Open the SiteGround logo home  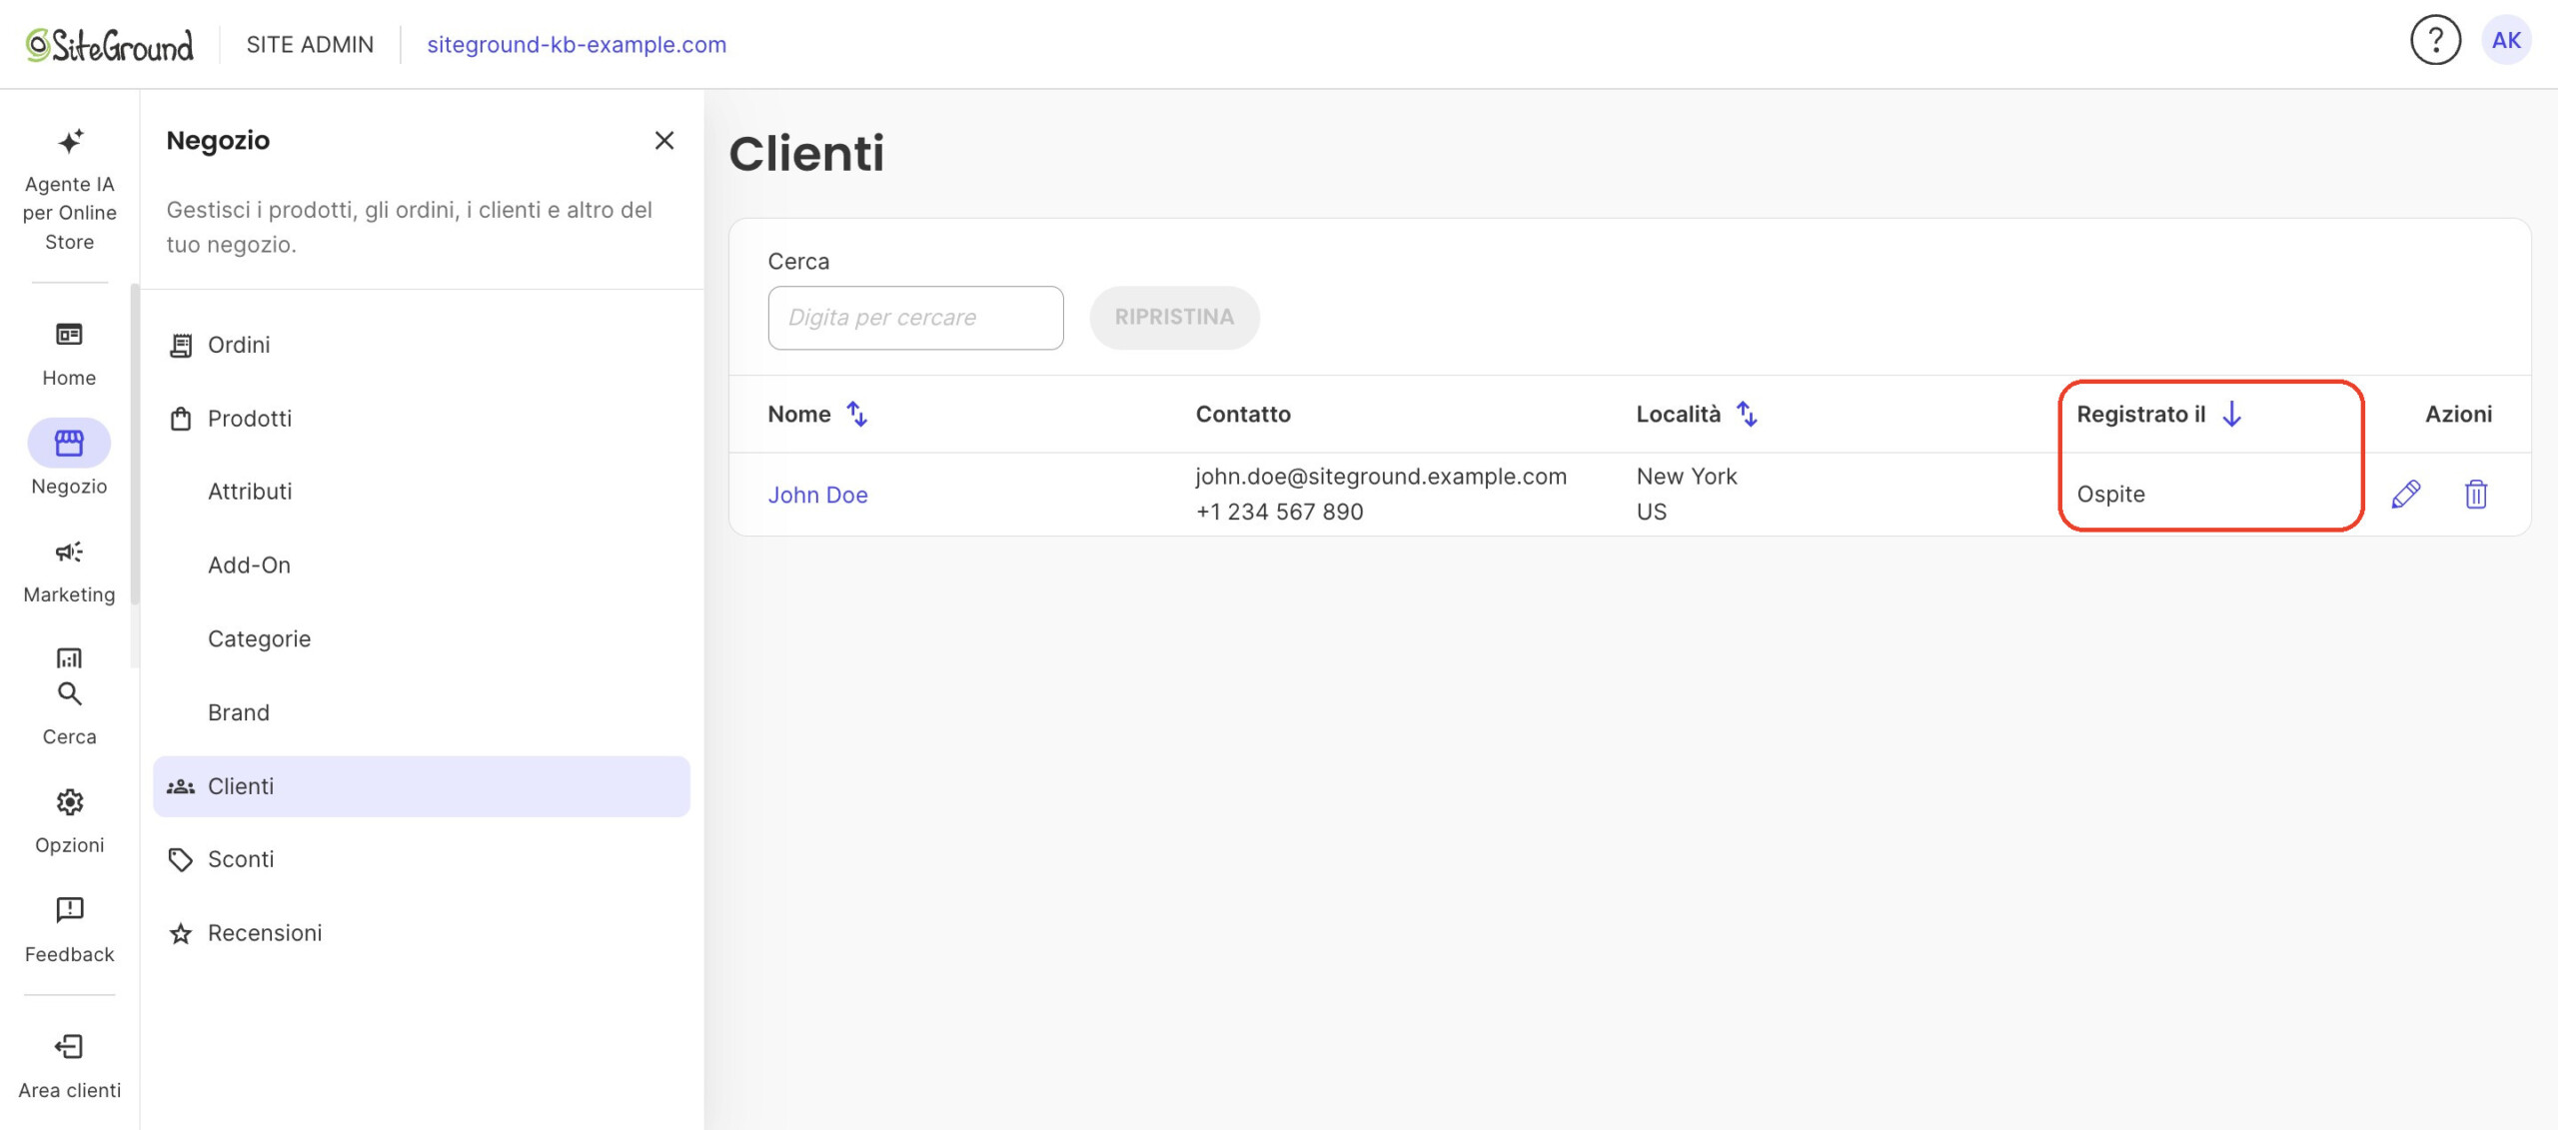tap(110, 45)
